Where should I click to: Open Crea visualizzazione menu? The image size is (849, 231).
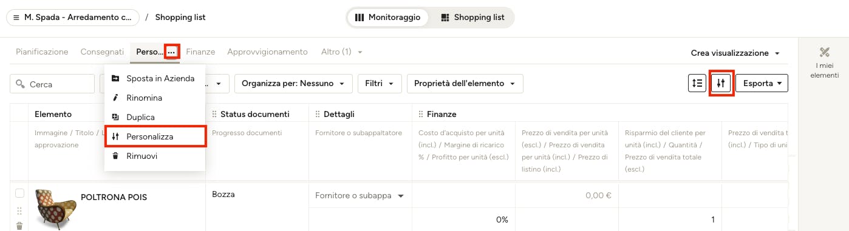tap(735, 53)
